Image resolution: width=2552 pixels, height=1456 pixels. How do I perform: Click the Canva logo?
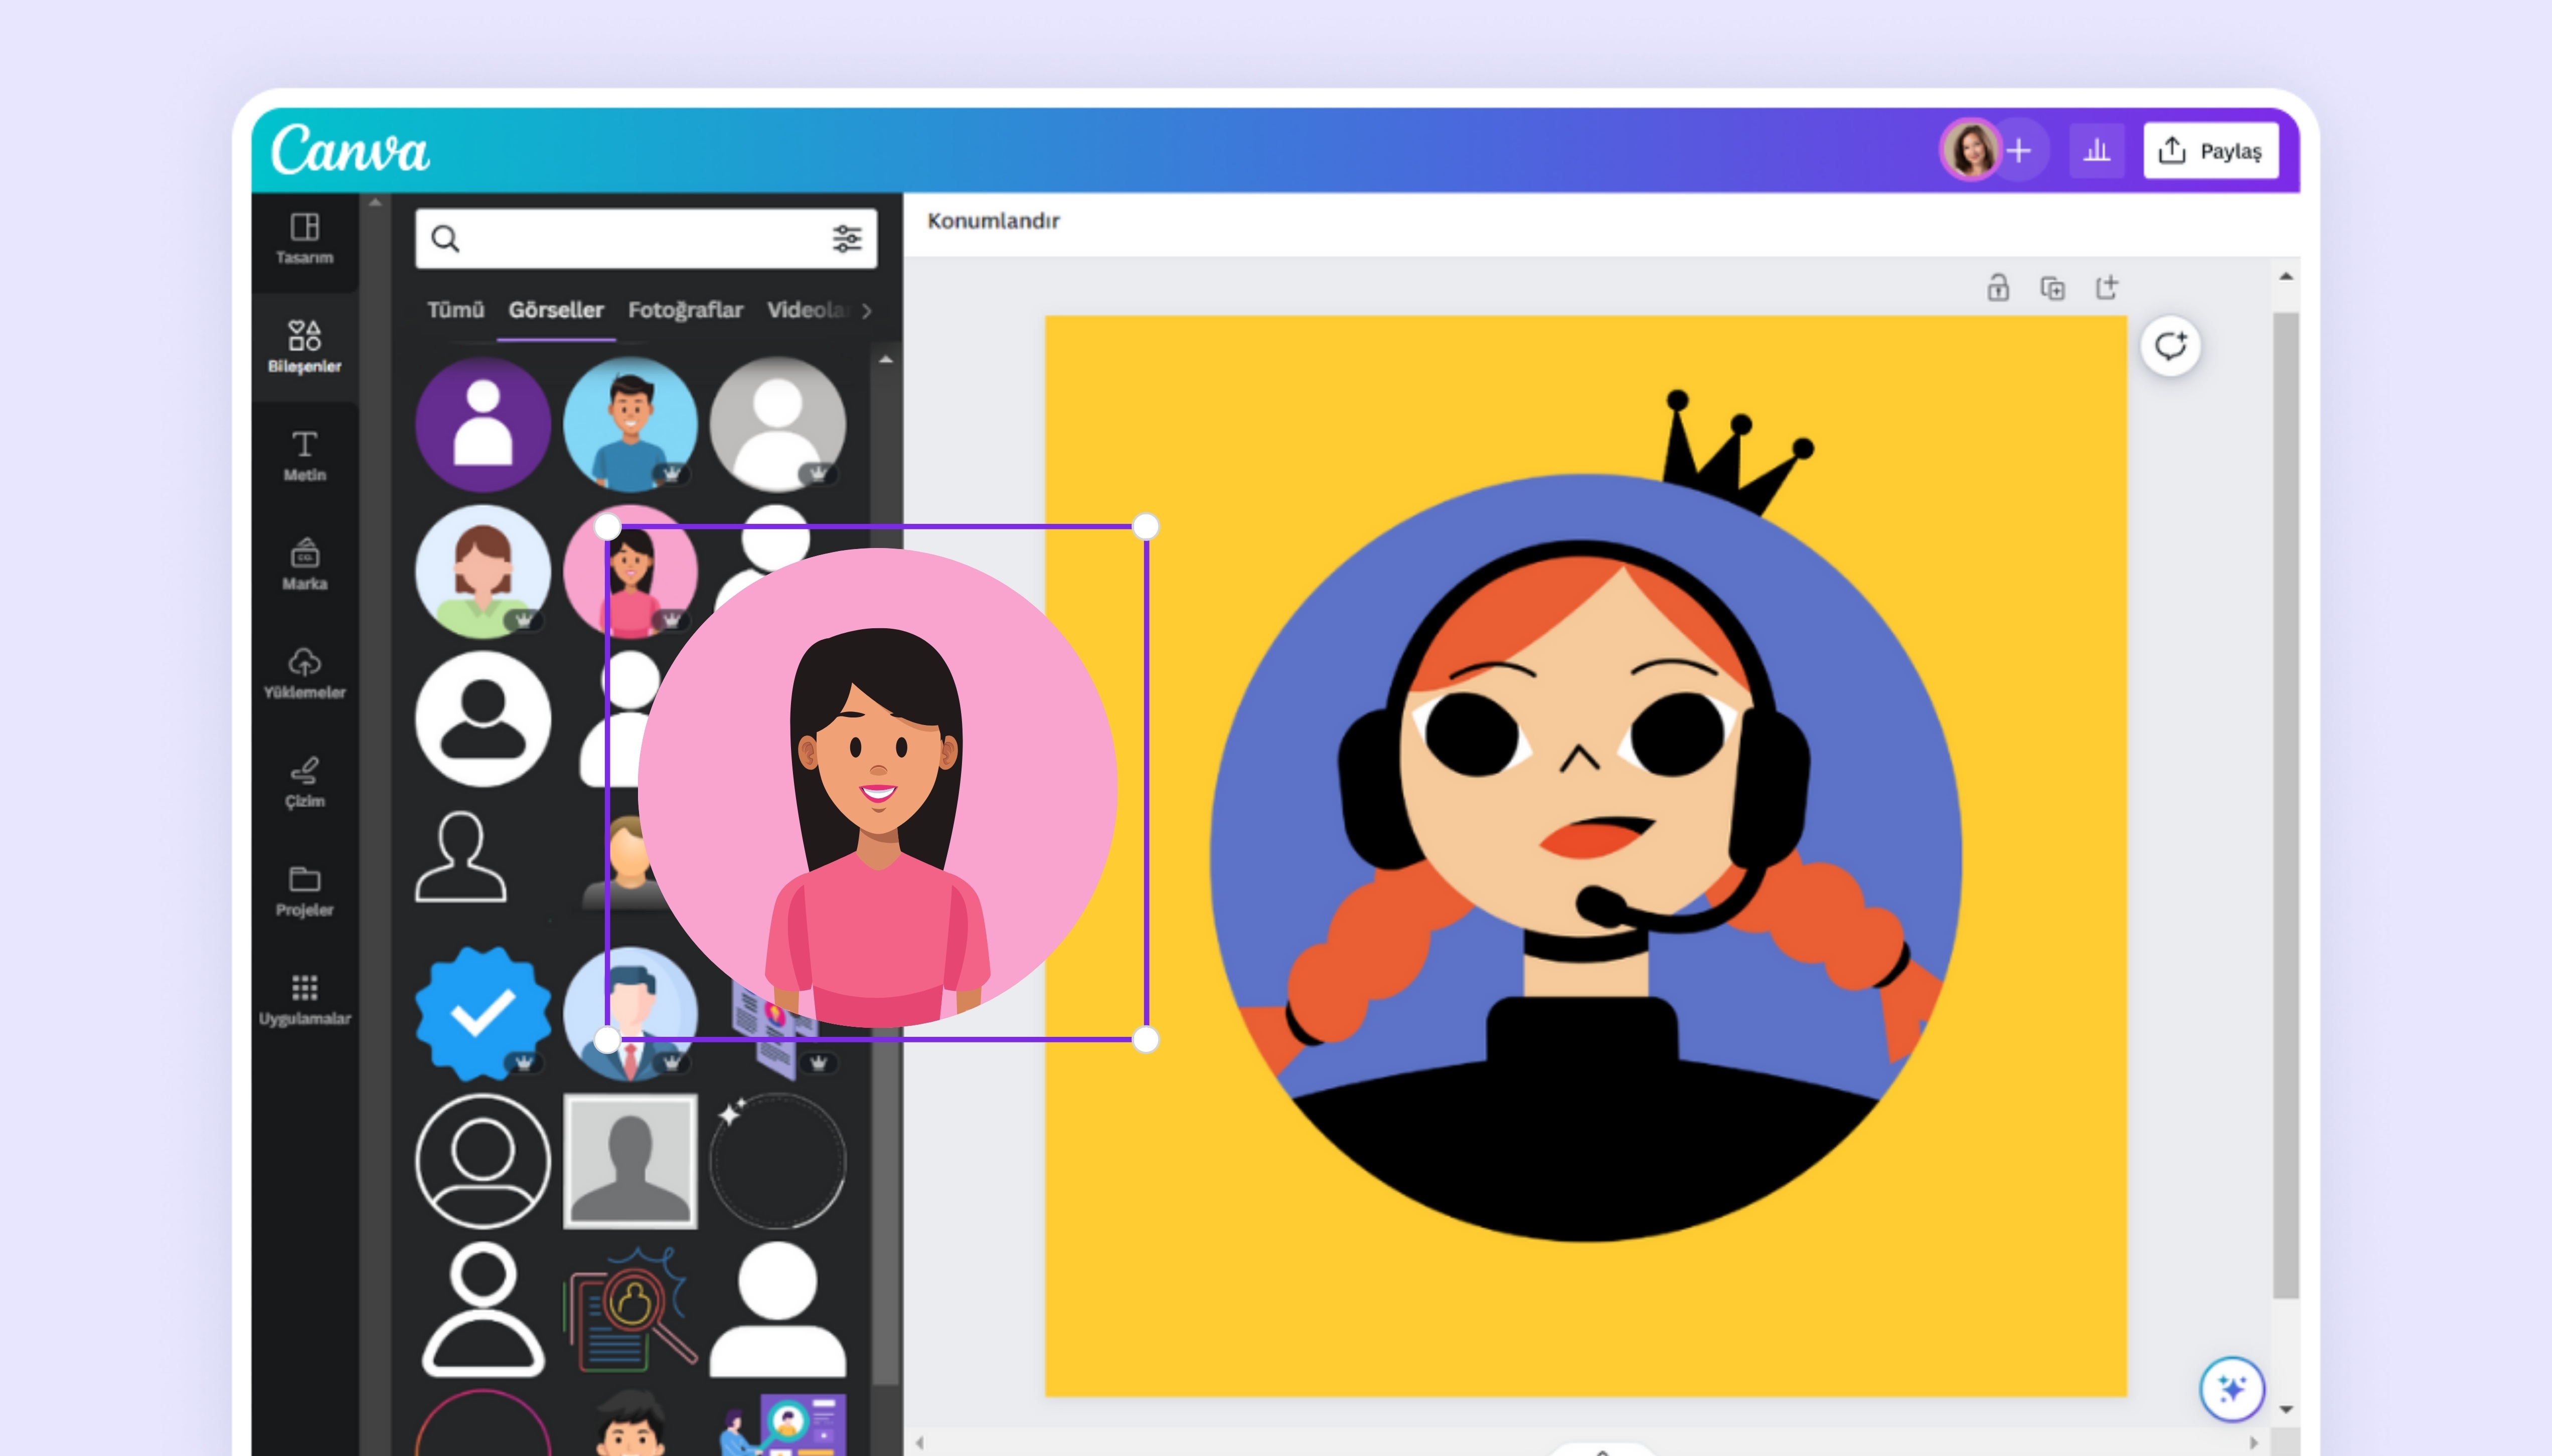coord(350,150)
